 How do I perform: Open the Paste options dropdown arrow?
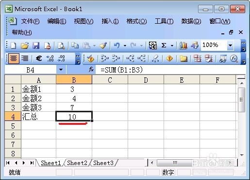coord(94,45)
